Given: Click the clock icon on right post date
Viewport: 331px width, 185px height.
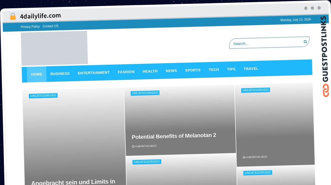Looking at the screenshot, I should coord(244,157).
